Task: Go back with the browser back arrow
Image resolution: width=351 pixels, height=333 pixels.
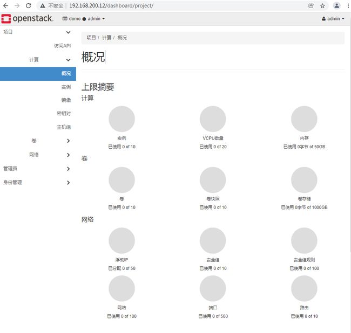Action: pos(6,5)
